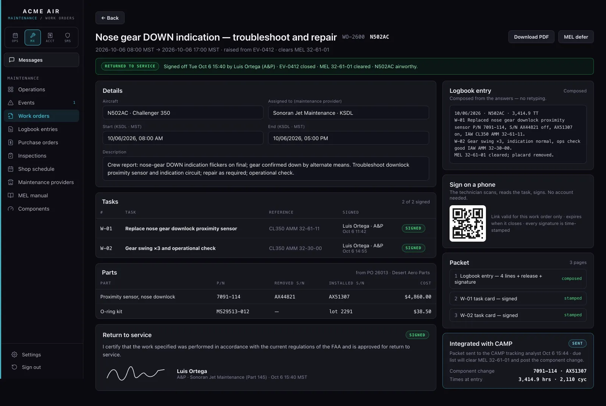Viewport: 606px width, 406px height.
Task: Click the Work orders wrench icon
Action: pyautogui.click(x=11, y=116)
